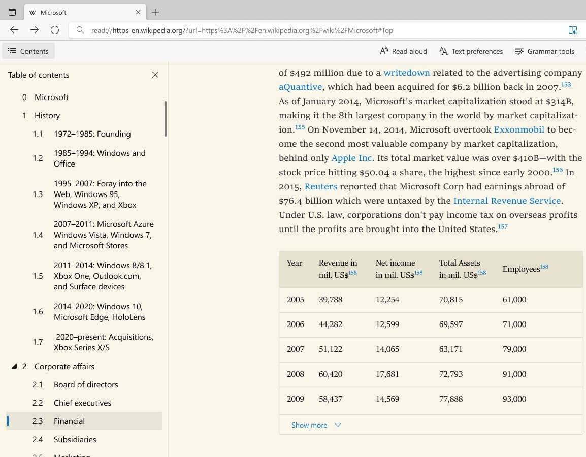Image resolution: width=586 pixels, height=457 pixels.
Task: Open citation 158 in Total Assets header
Action: click(482, 272)
